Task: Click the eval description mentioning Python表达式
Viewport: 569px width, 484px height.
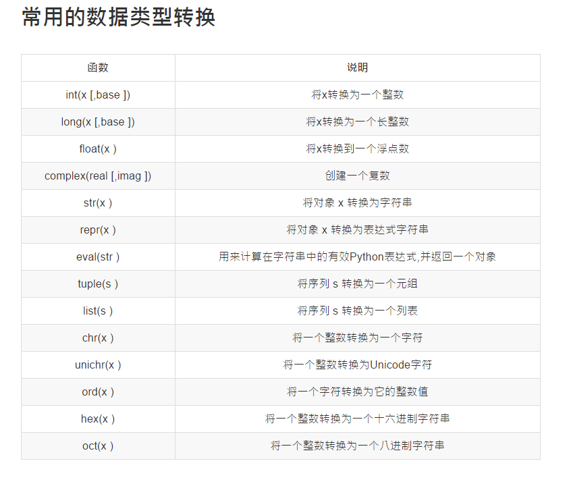Action: pyautogui.click(x=358, y=257)
